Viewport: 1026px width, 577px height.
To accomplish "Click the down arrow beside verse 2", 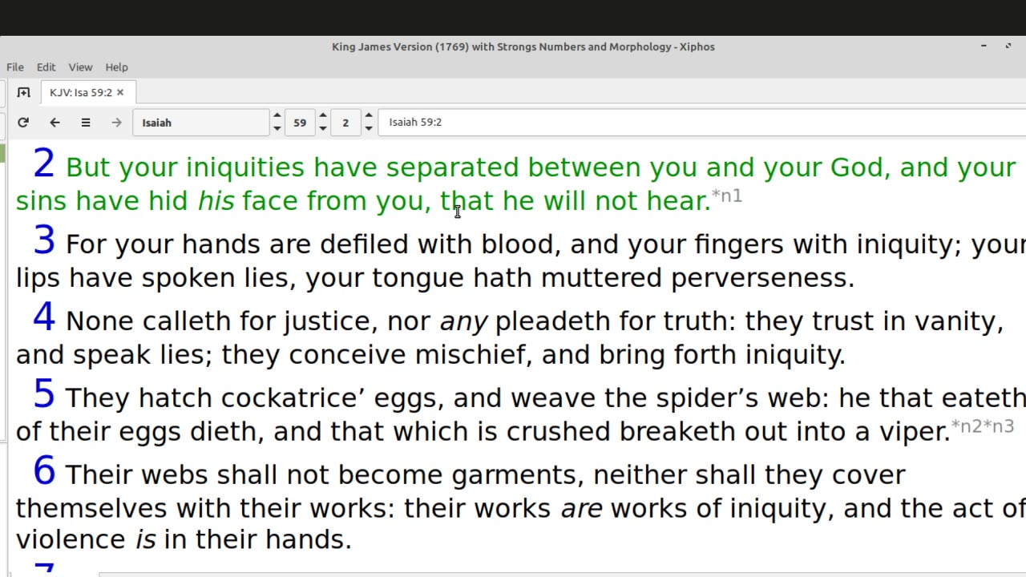I will (368, 129).
